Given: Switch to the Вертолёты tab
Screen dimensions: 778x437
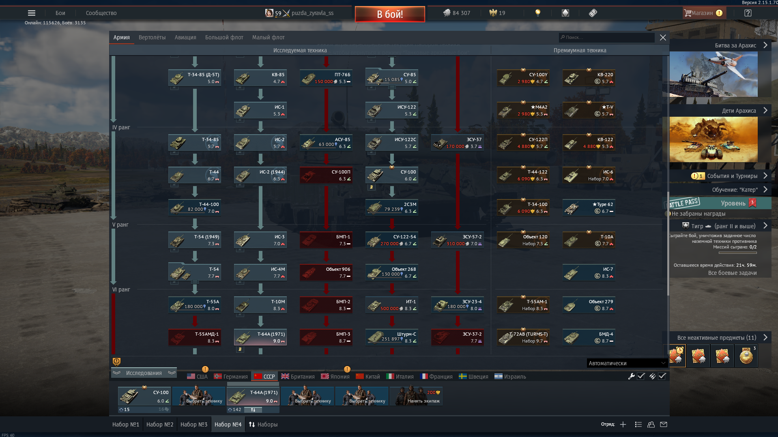Looking at the screenshot, I should pyautogui.click(x=152, y=37).
